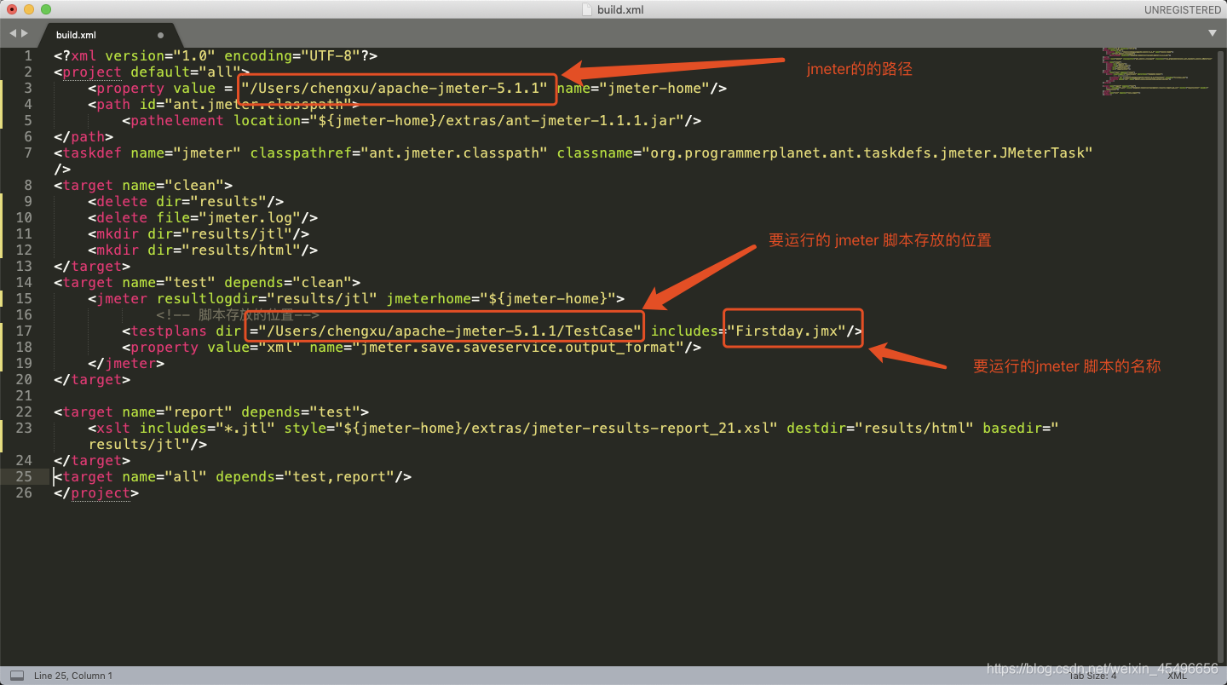This screenshot has height=685, width=1227.
Task: Open Tab Size: 4 indentation menu
Action: (x=1092, y=676)
